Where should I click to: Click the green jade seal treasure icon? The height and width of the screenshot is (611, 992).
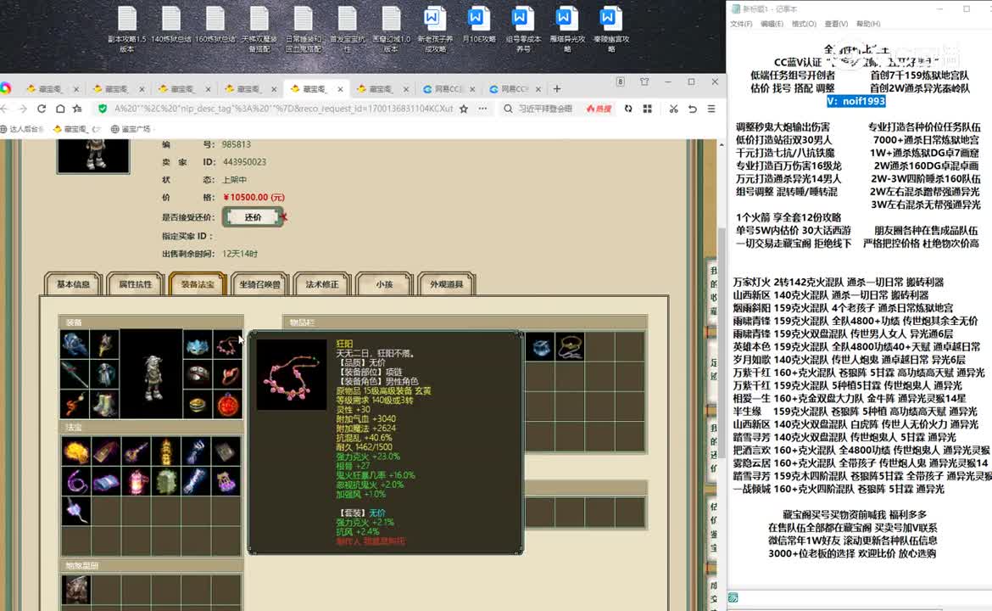(x=165, y=481)
